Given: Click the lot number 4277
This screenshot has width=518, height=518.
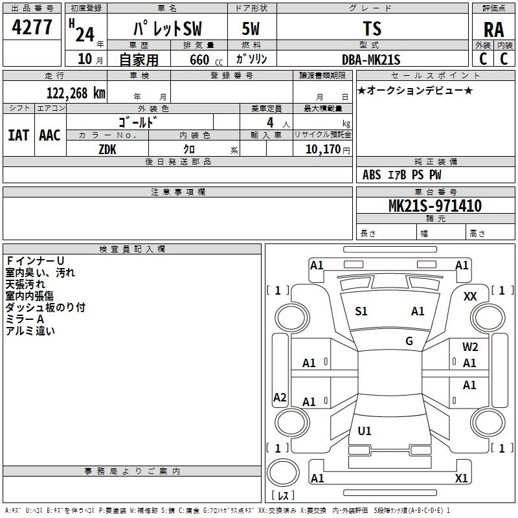Looking at the screenshot, I should coord(32,27).
